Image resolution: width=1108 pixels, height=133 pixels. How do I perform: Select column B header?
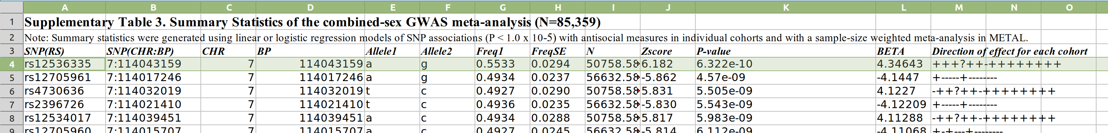coord(153,7)
